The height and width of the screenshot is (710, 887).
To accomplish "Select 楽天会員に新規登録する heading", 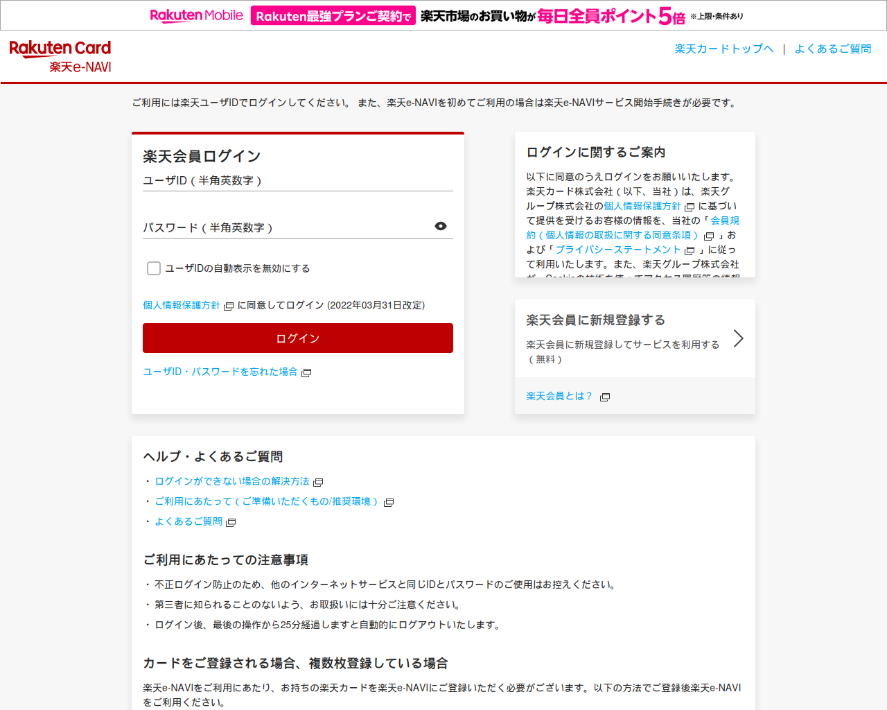I will coord(596,320).
